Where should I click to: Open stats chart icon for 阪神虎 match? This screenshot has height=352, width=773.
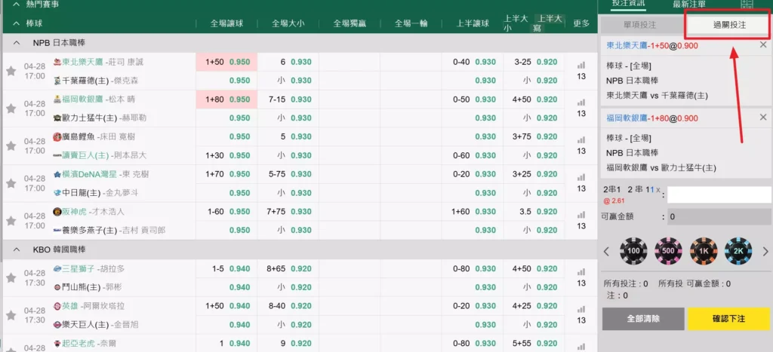[x=581, y=215]
